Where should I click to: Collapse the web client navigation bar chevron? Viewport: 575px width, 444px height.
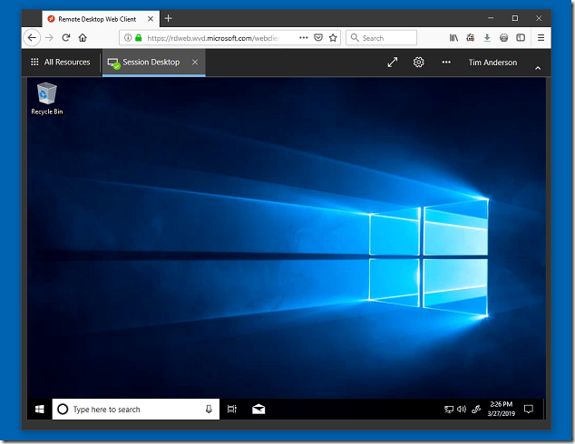click(x=538, y=68)
